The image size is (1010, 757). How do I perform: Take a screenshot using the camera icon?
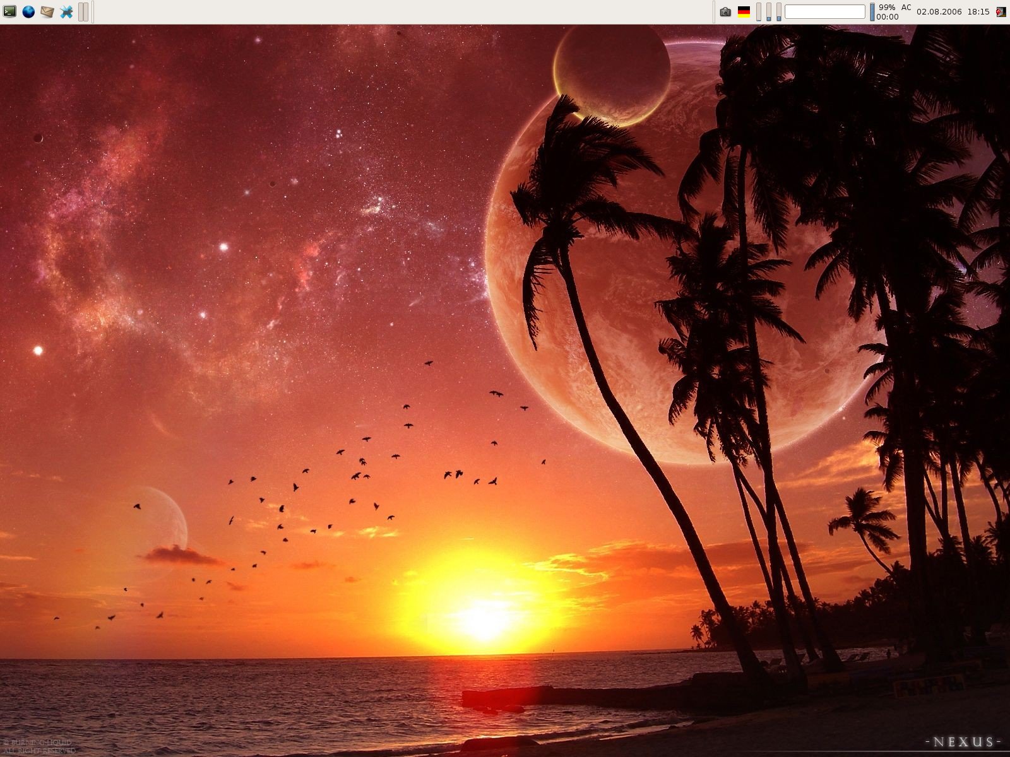pyautogui.click(x=725, y=11)
